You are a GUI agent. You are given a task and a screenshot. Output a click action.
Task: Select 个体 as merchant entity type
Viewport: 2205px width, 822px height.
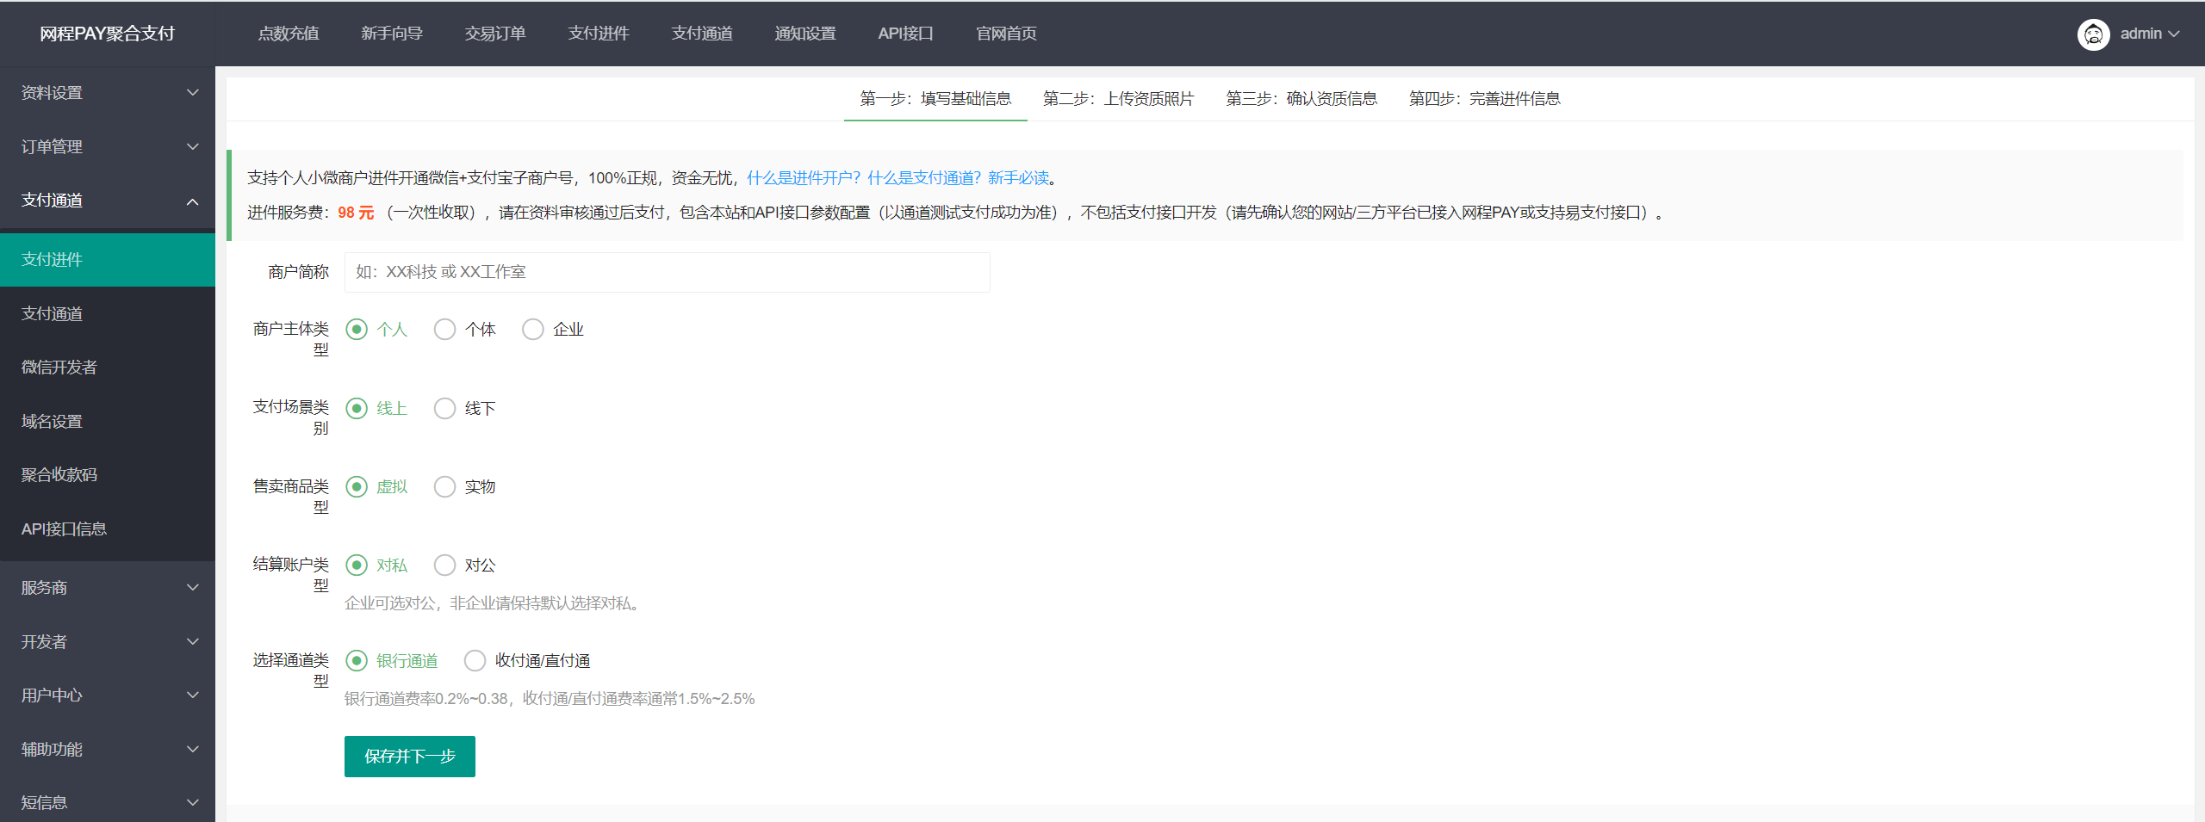(445, 330)
